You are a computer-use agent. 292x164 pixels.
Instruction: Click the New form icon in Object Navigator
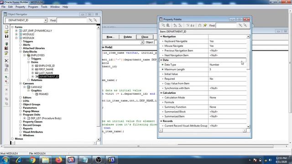pos(6,27)
